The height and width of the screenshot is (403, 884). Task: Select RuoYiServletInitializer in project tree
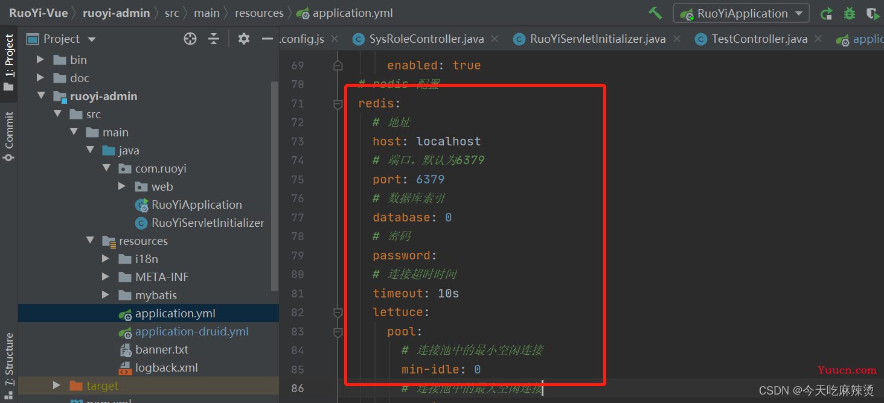(x=208, y=223)
